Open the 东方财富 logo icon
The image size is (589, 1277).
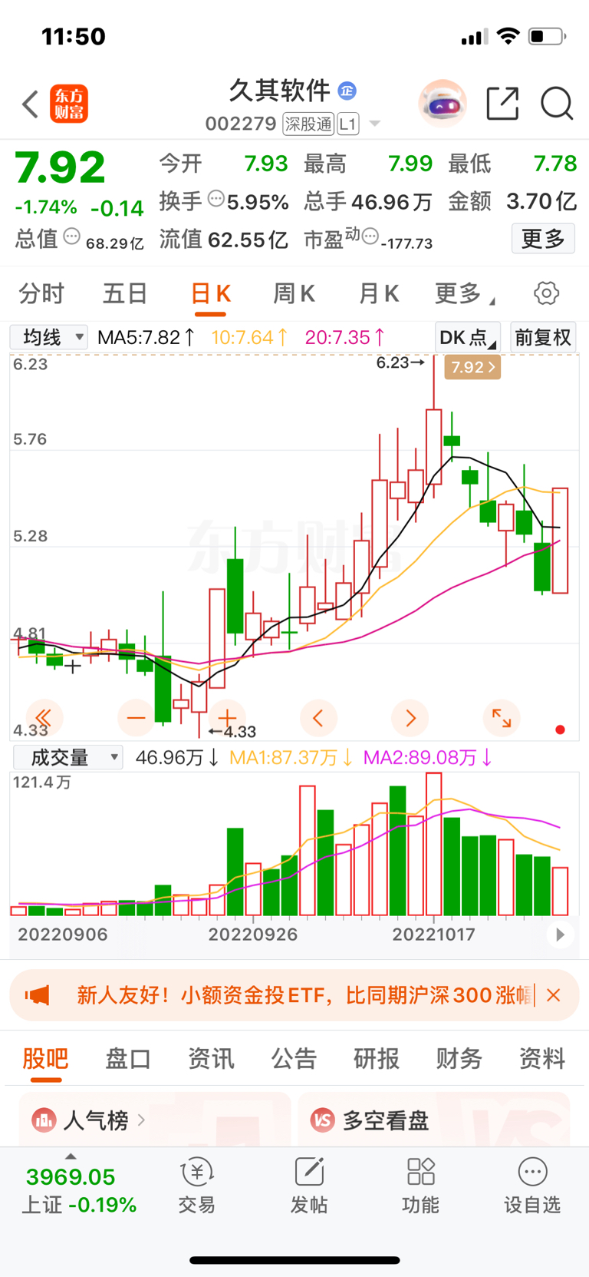tap(69, 104)
